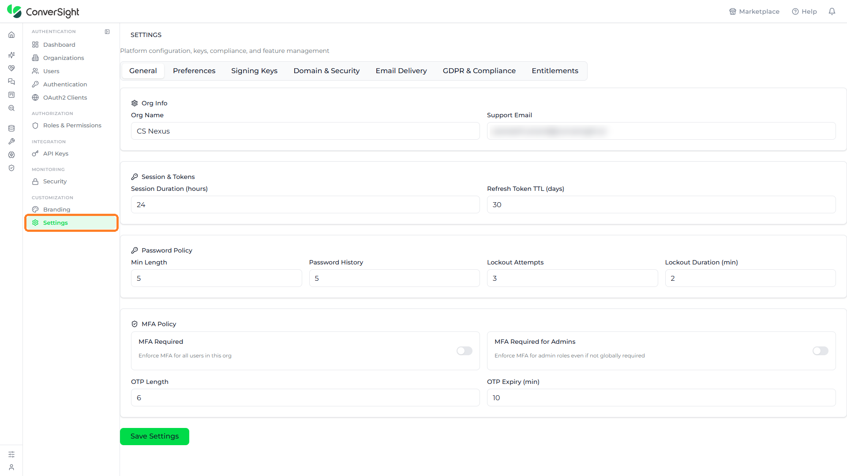Open the Email Delivery tab
This screenshot has height=476, width=847.
point(401,71)
